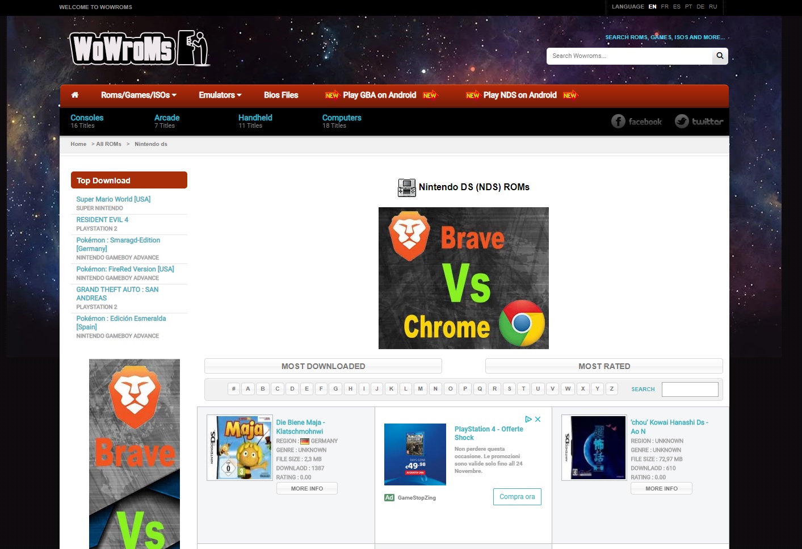Filter ROMs by letter M

[421, 389]
